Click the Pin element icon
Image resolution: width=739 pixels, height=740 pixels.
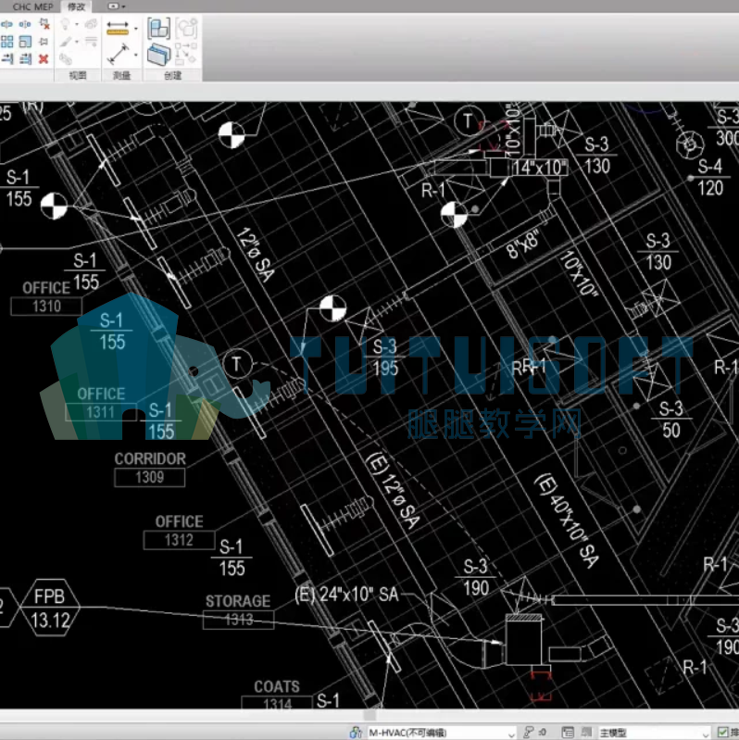click(44, 42)
